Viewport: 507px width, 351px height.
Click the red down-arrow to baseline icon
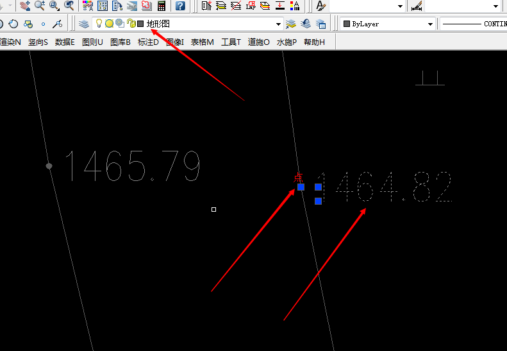tap(280, 6)
